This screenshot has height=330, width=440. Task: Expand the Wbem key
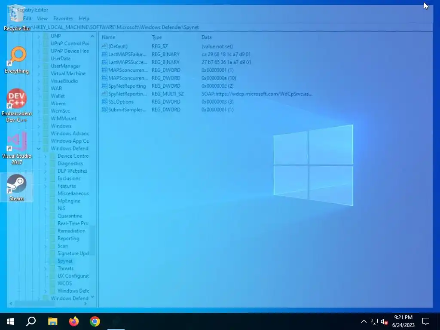click(x=39, y=104)
